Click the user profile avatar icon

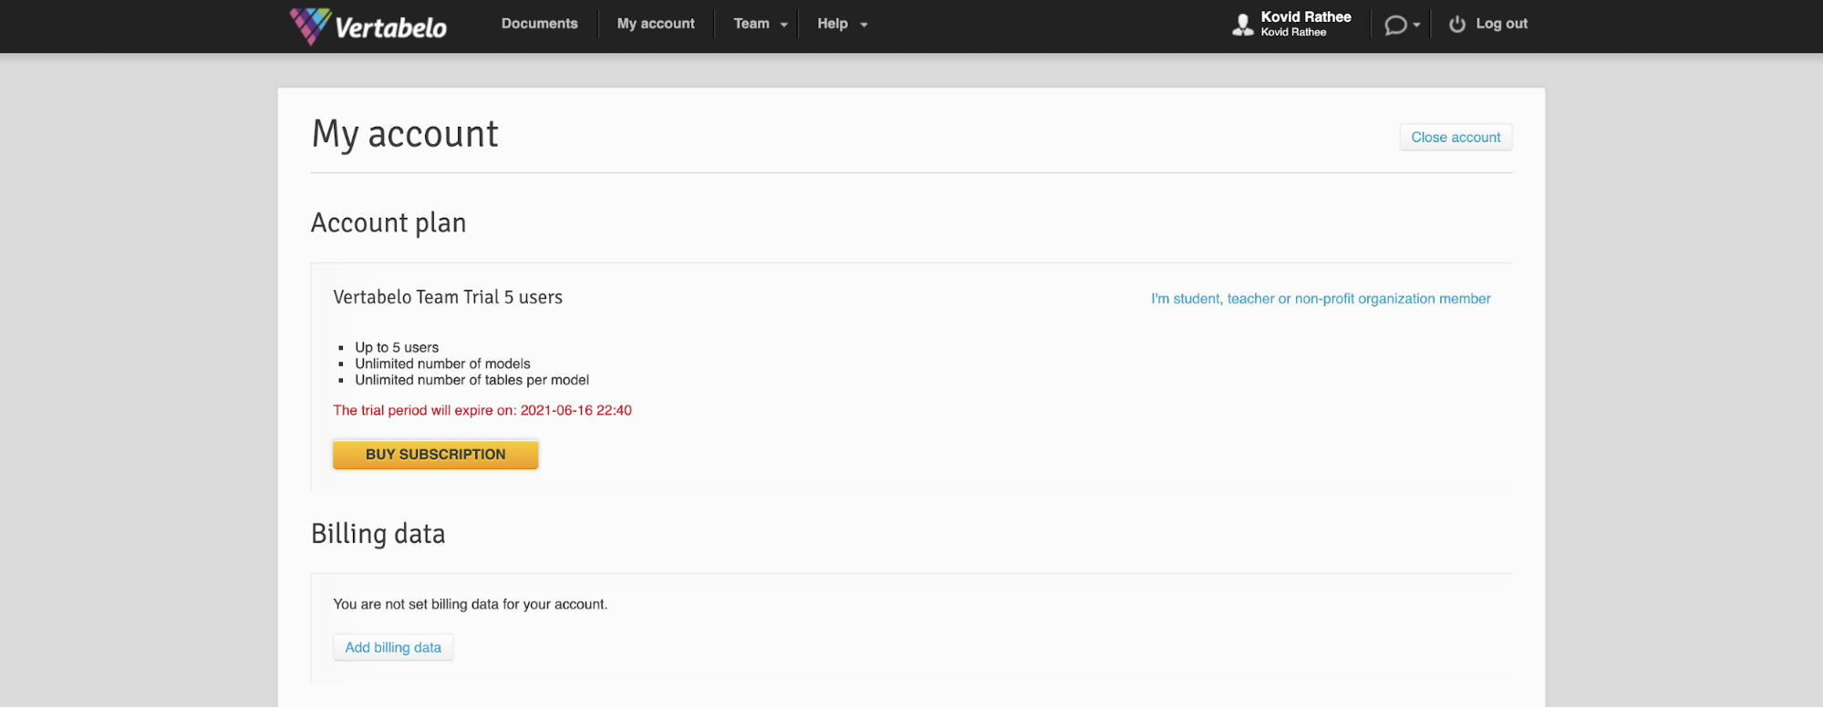click(1242, 25)
